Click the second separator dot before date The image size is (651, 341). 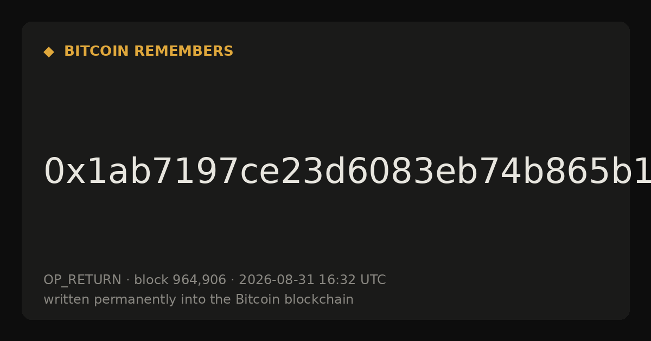(233, 280)
